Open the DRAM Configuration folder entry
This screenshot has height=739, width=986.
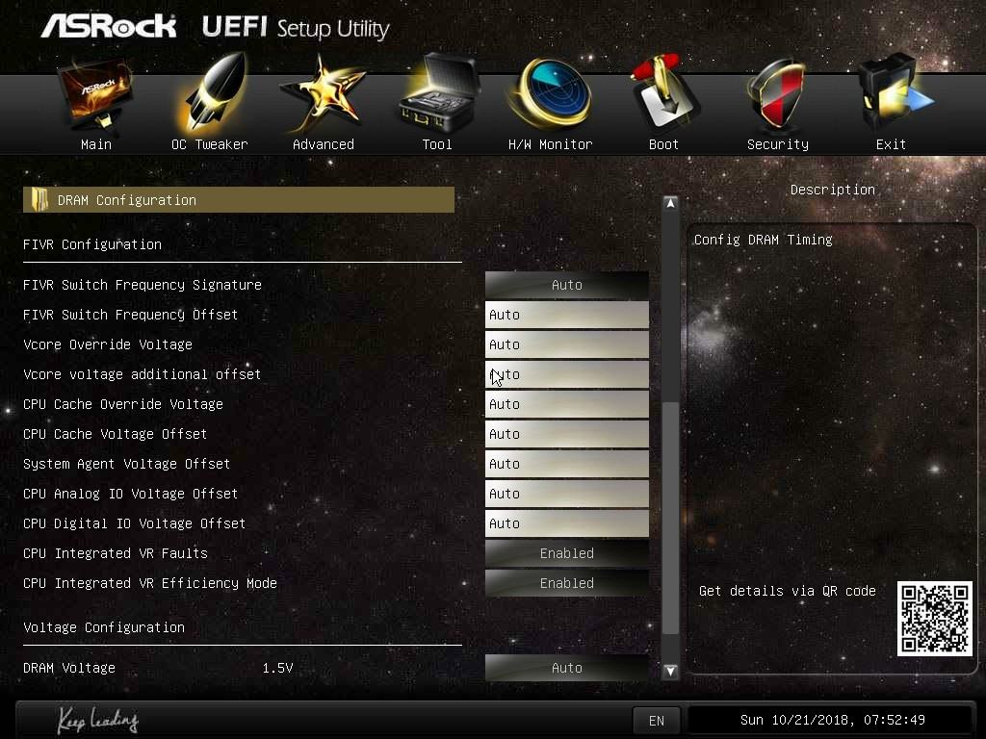point(239,200)
